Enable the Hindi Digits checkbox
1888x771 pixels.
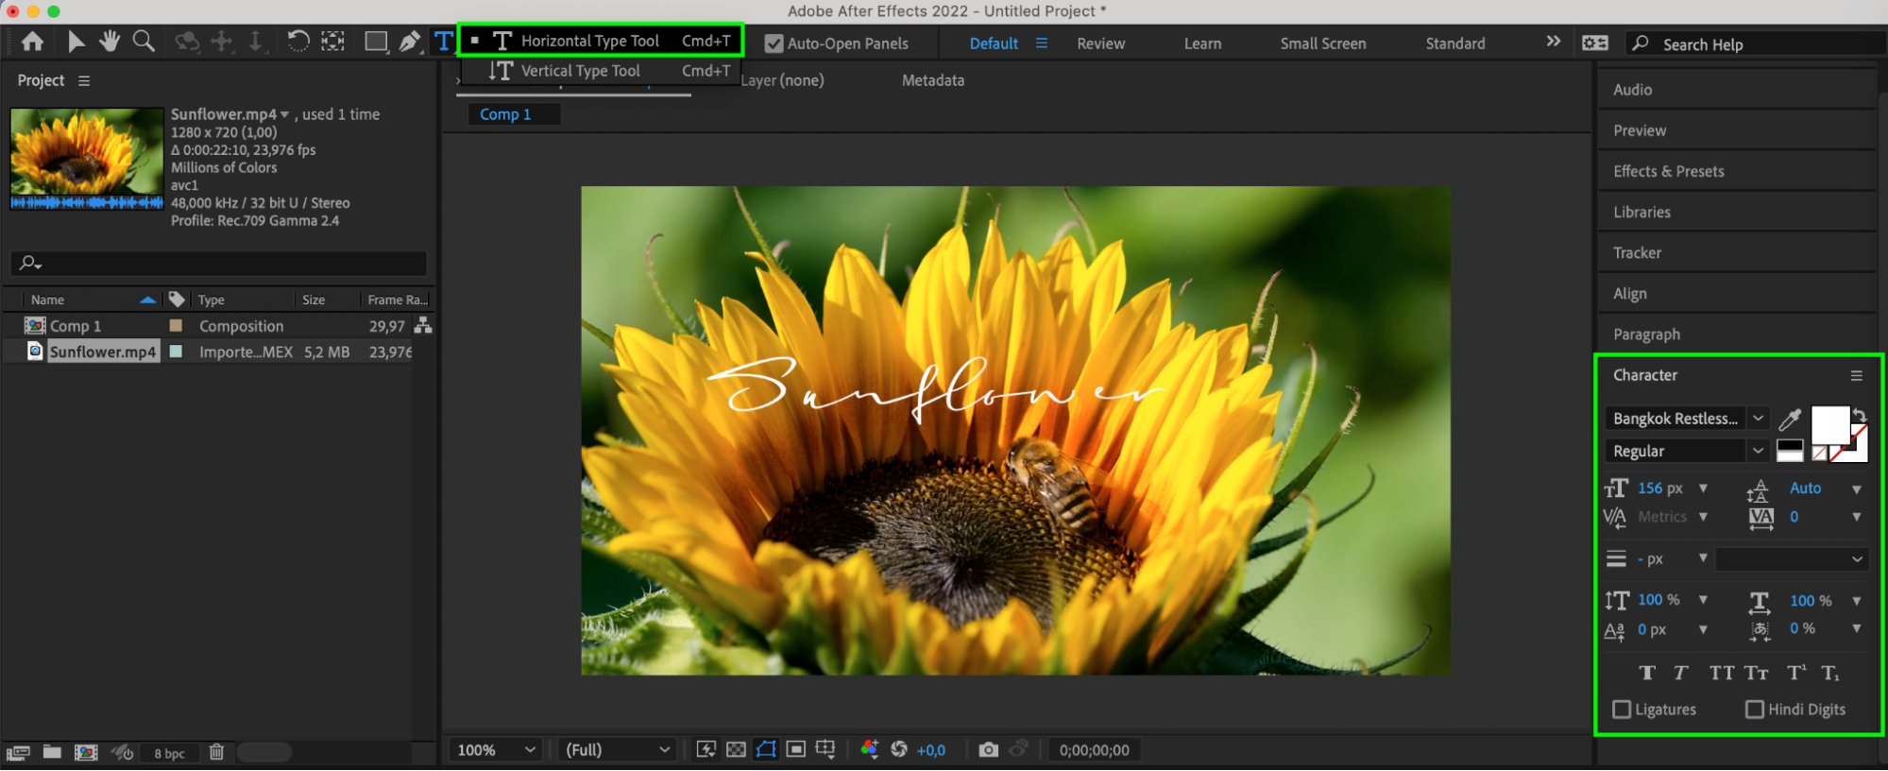coord(1754,710)
